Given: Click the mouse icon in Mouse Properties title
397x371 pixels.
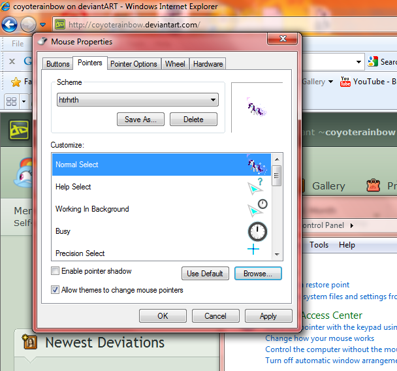Looking at the screenshot, I should click(43, 41).
